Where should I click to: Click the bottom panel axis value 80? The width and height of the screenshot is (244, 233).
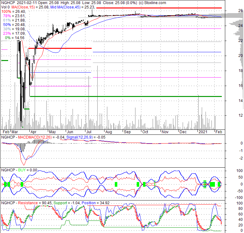[x=241, y=209]
